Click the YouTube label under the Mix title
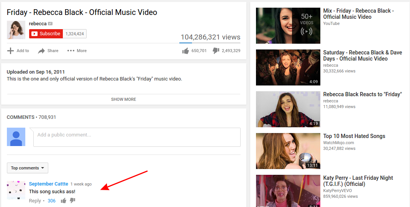 coord(331,23)
